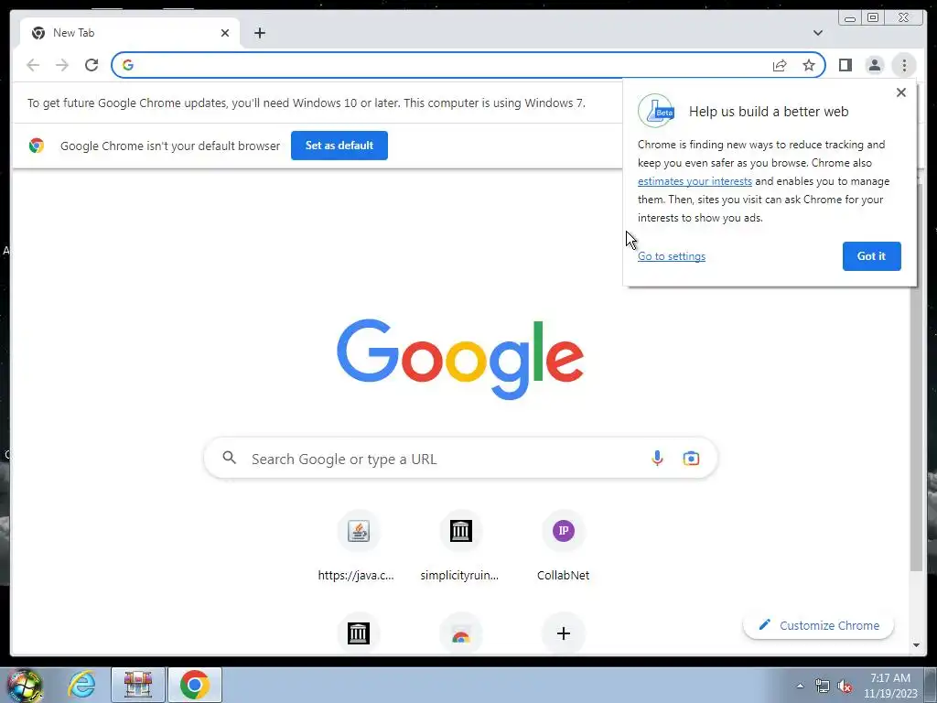The width and height of the screenshot is (937, 703).
Task: Select the New Tab tab
Action: (x=130, y=33)
